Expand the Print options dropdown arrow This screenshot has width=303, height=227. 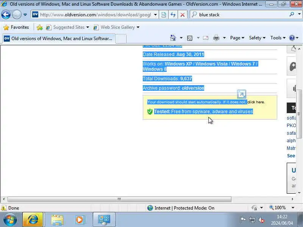[224, 38]
